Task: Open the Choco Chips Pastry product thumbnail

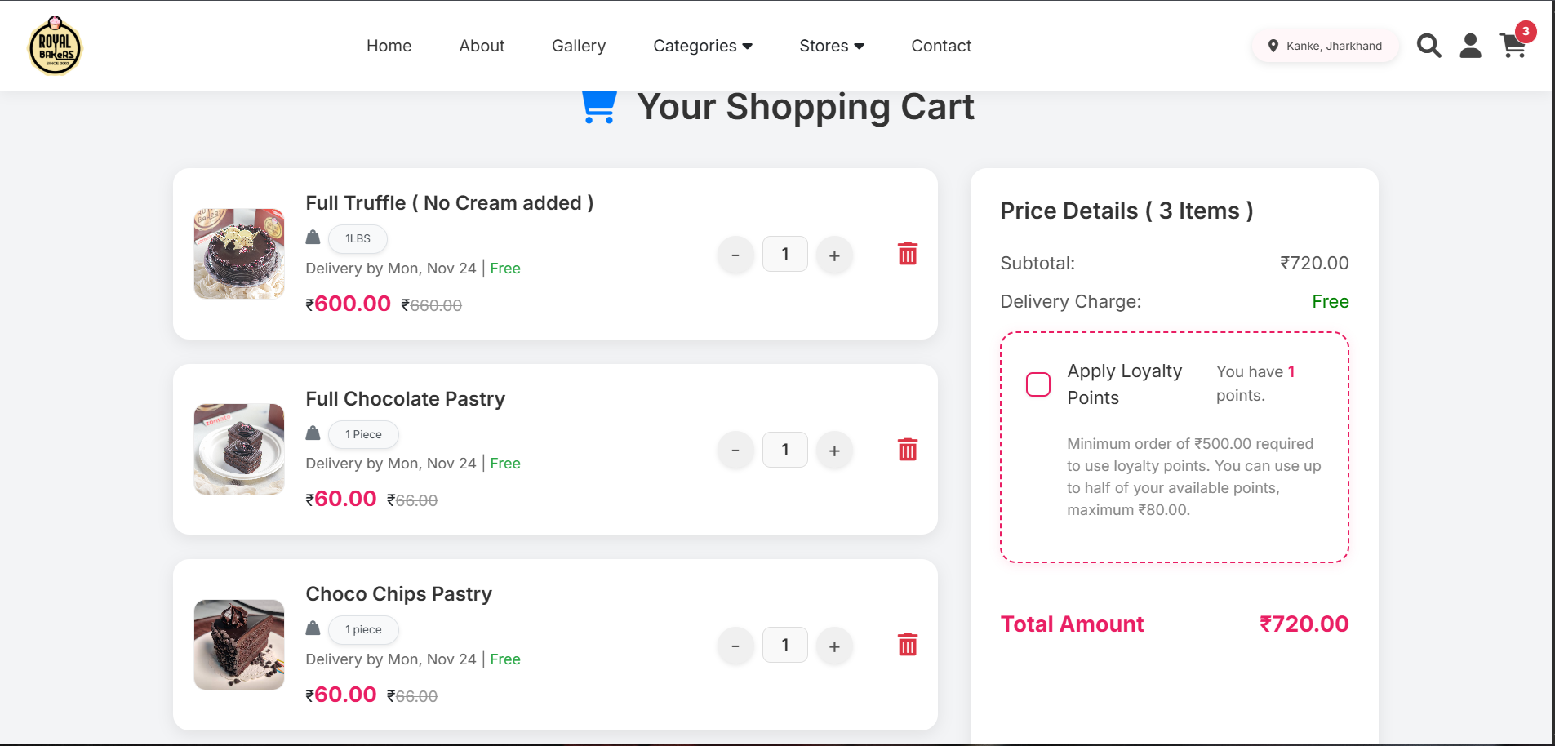Action: click(x=239, y=645)
